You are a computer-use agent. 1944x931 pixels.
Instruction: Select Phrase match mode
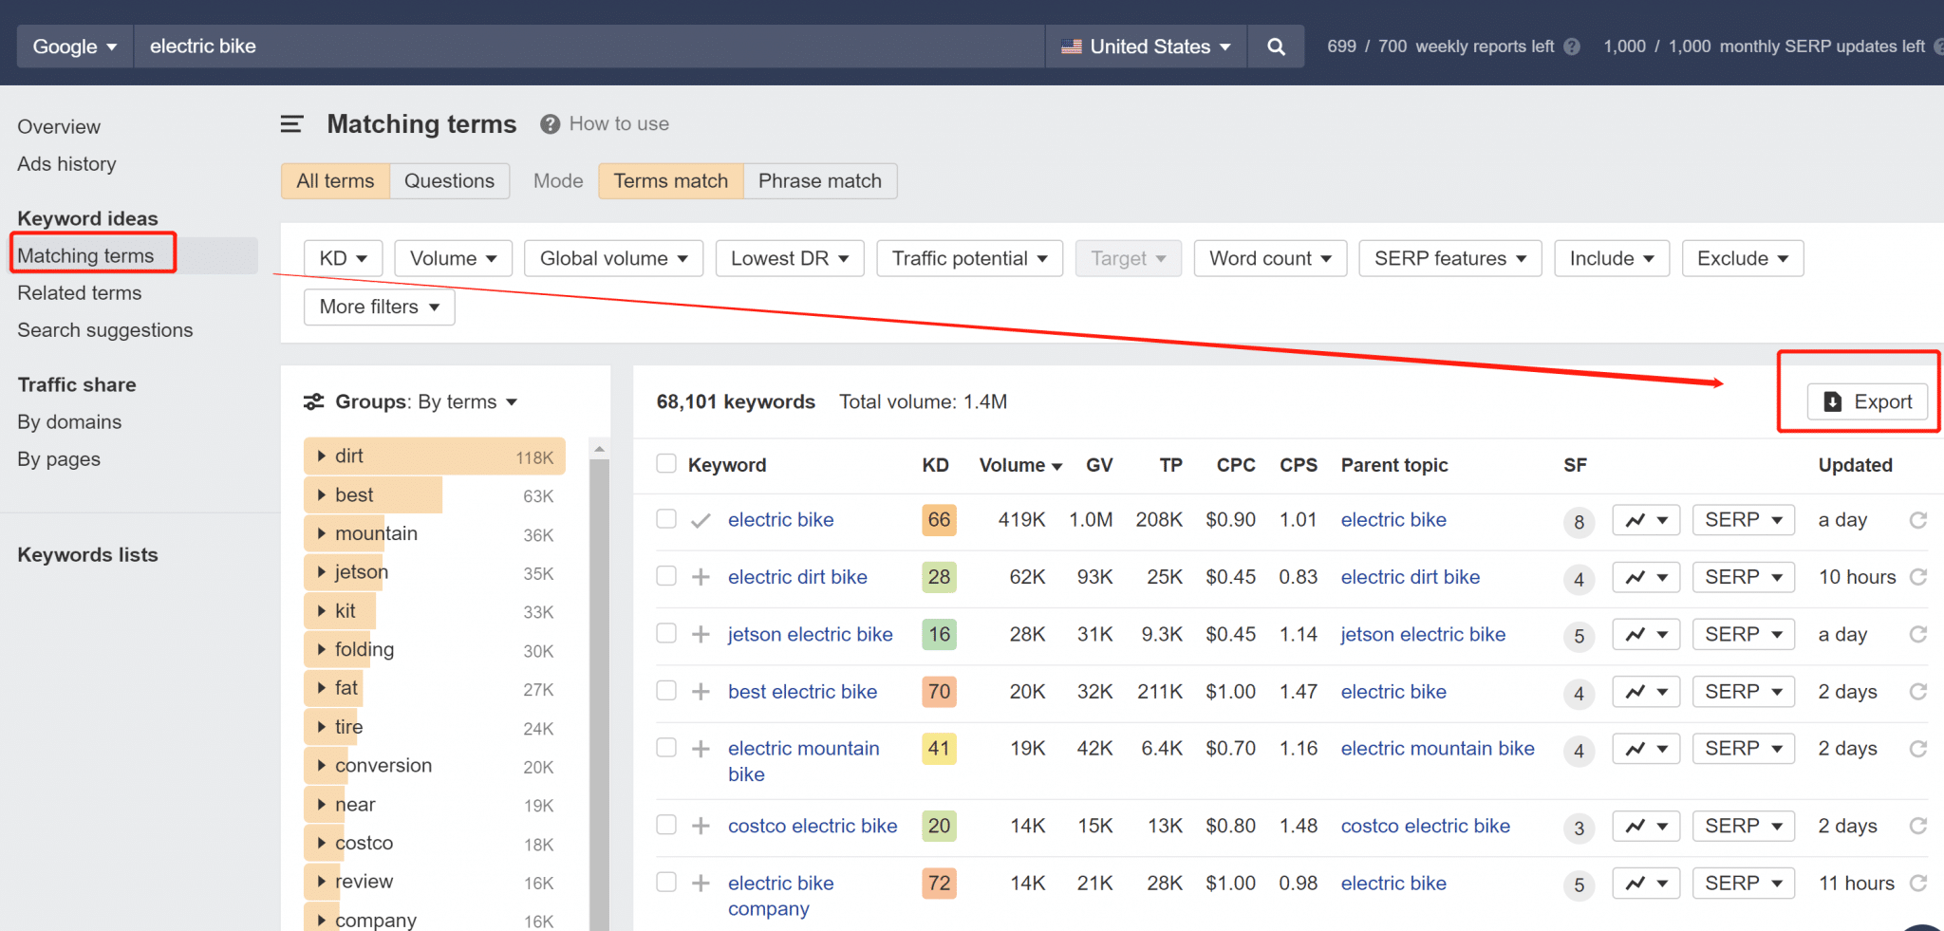coord(819,181)
